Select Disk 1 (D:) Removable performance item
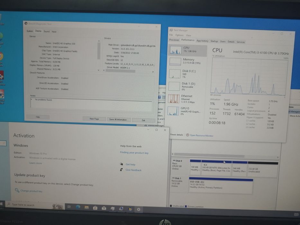Screen dimensions: 300x225 click(187, 86)
